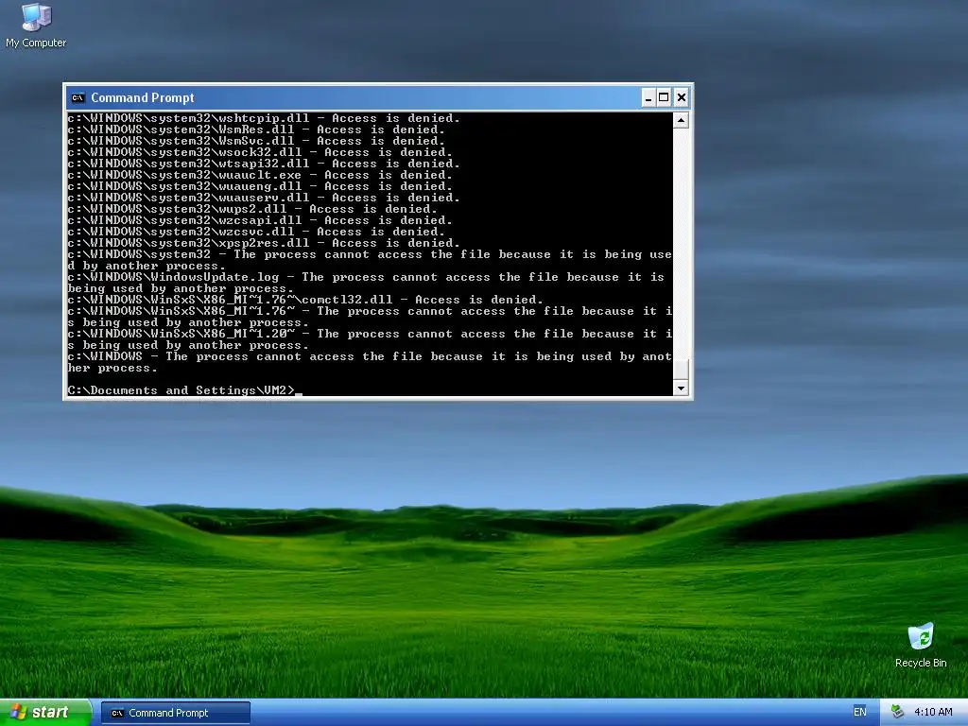Open the Recycle Bin desktop icon
This screenshot has height=726, width=968.
click(x=921, y=645)
